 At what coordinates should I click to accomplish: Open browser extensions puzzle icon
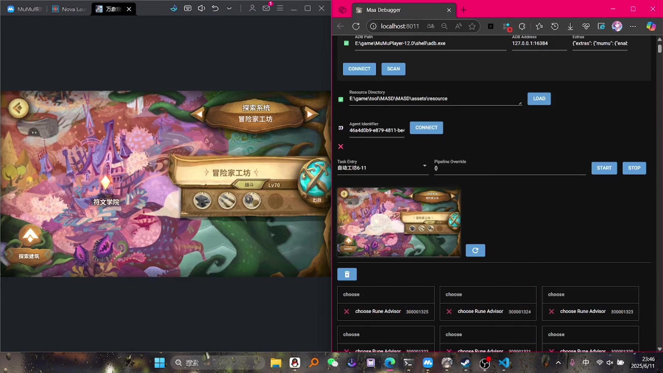[x=522, y=26]
